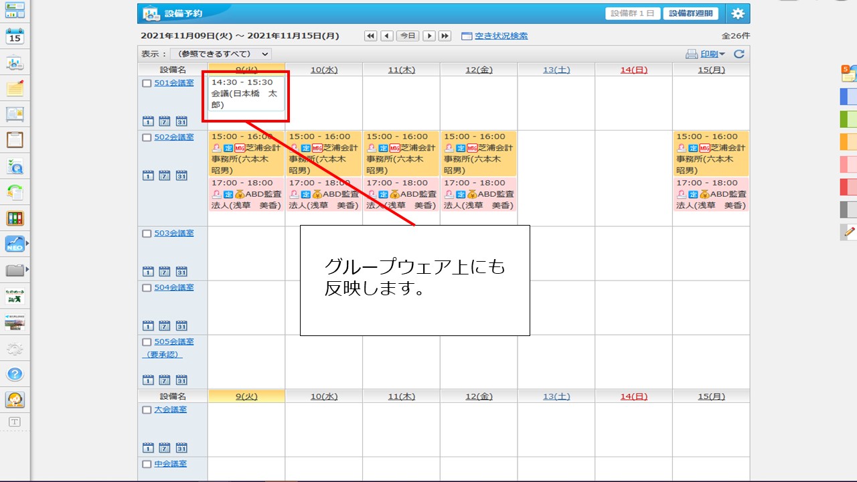The width and height of the screenshot is (857, 482).
Task: Check the 501会議室 checkbox
Action: coord(147,84)
